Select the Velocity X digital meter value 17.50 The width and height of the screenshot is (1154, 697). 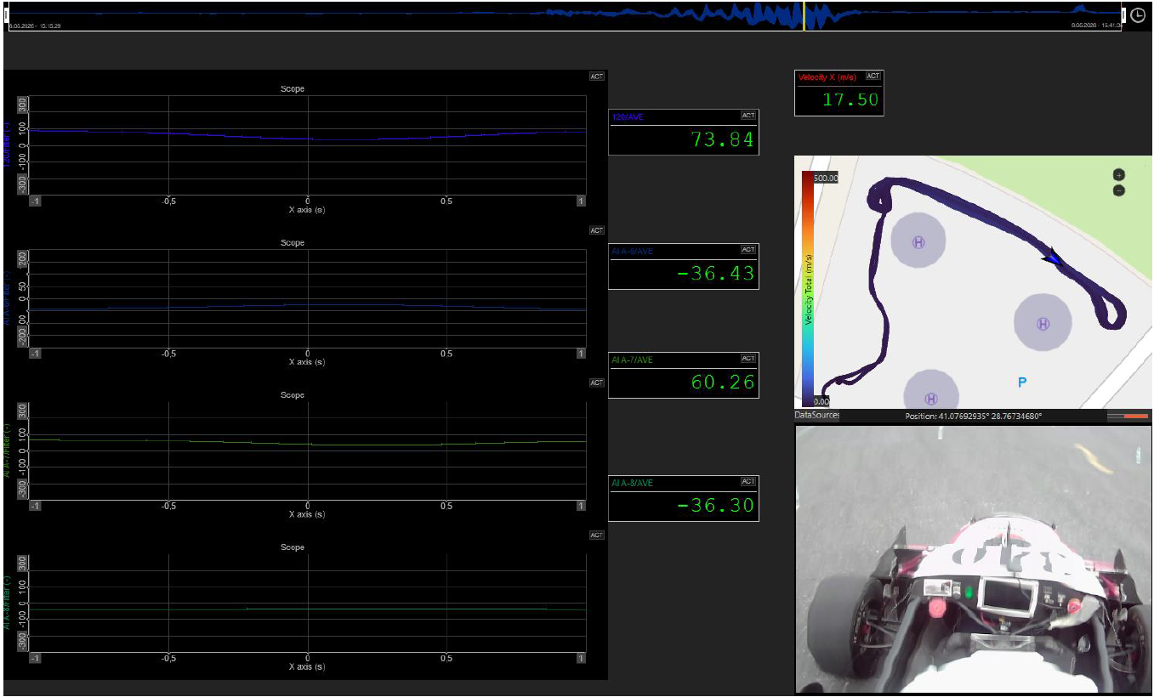(850, 99)
